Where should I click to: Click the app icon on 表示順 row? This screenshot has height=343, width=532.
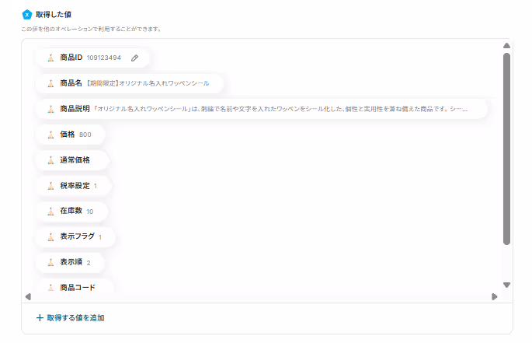click(x=50, y=262)
